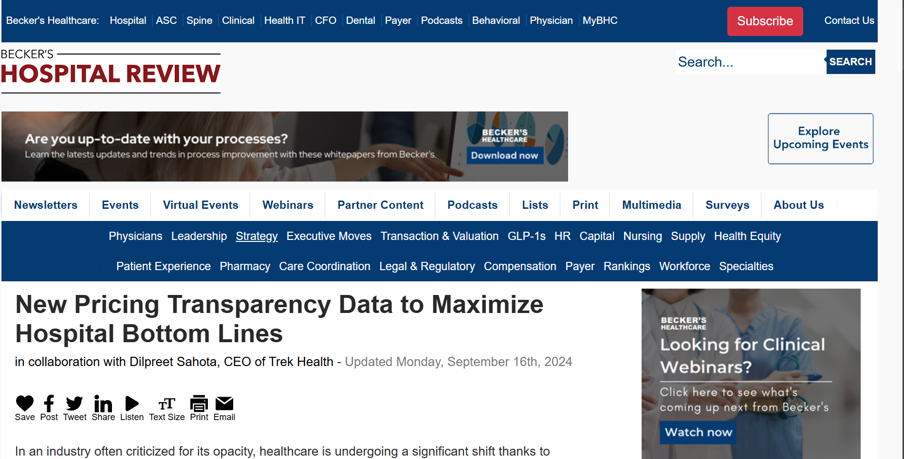904x459 pixels.
Task: Select Health Equity category link
Action: click(x=747, y=236)
